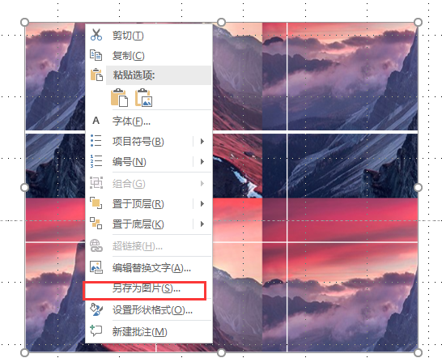
Task: Select the first paste option clipboard icon
Action: coord(119,98)
